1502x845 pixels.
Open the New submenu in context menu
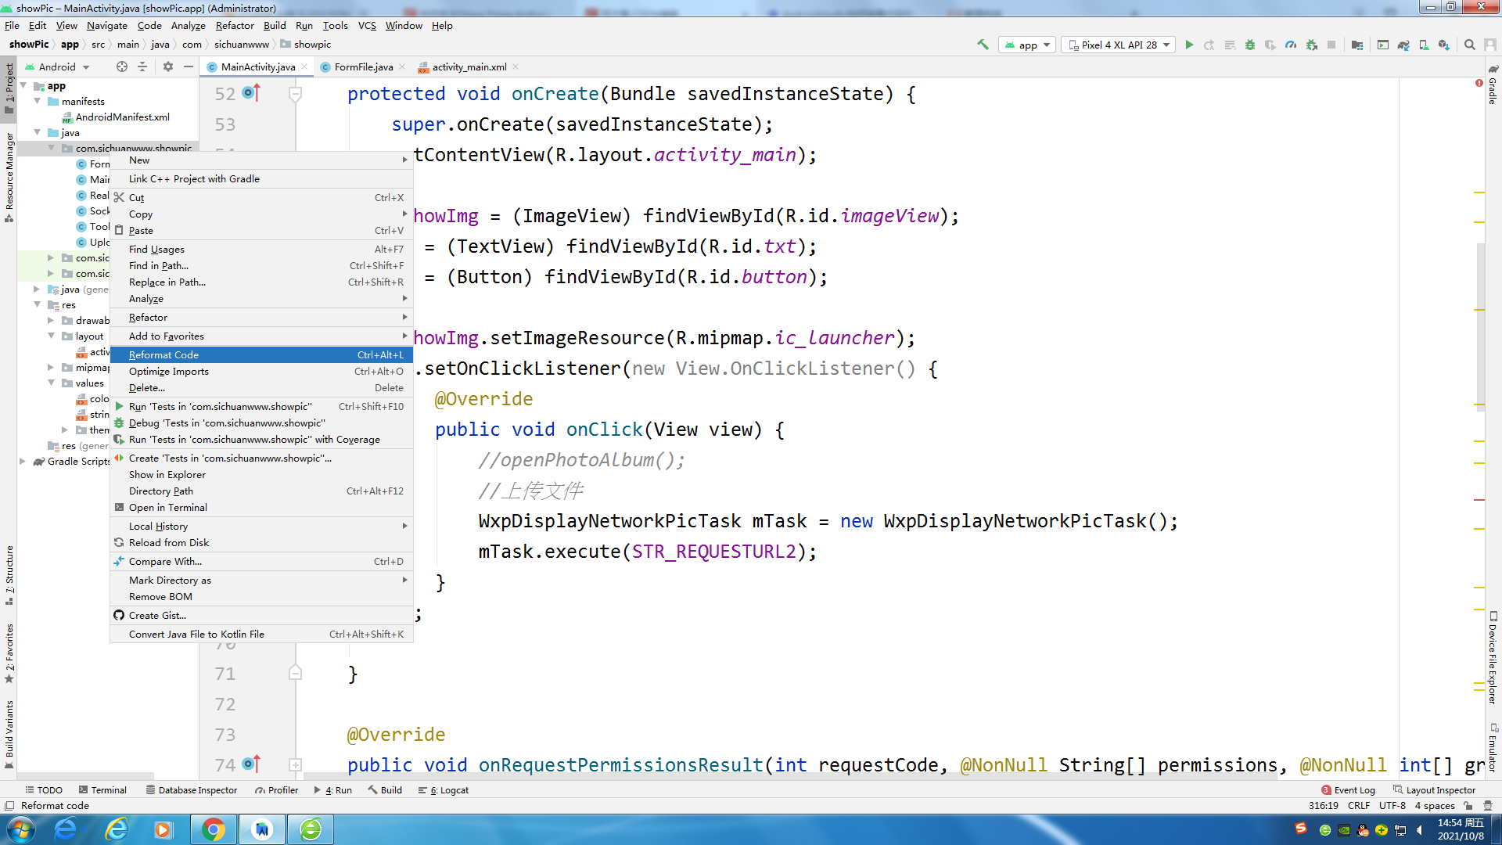pyautogui.click(x=261, y=160)
